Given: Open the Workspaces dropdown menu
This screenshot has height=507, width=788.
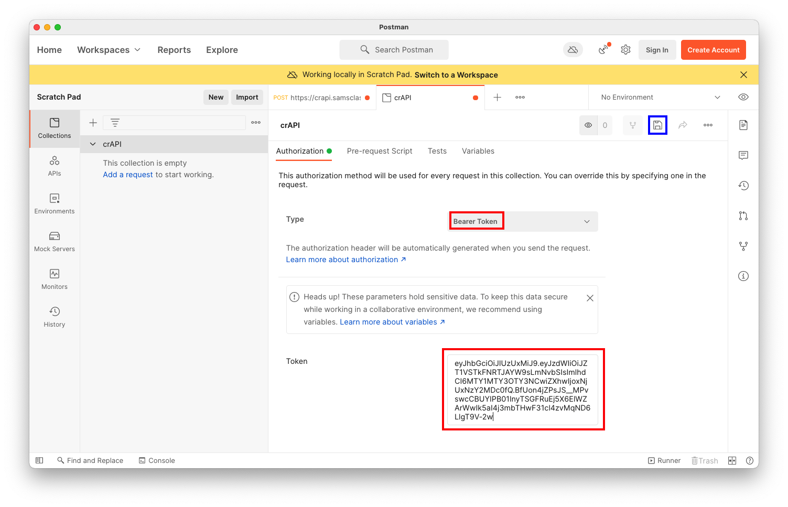Looking at the screenshot, I should (x=109, y=50).
